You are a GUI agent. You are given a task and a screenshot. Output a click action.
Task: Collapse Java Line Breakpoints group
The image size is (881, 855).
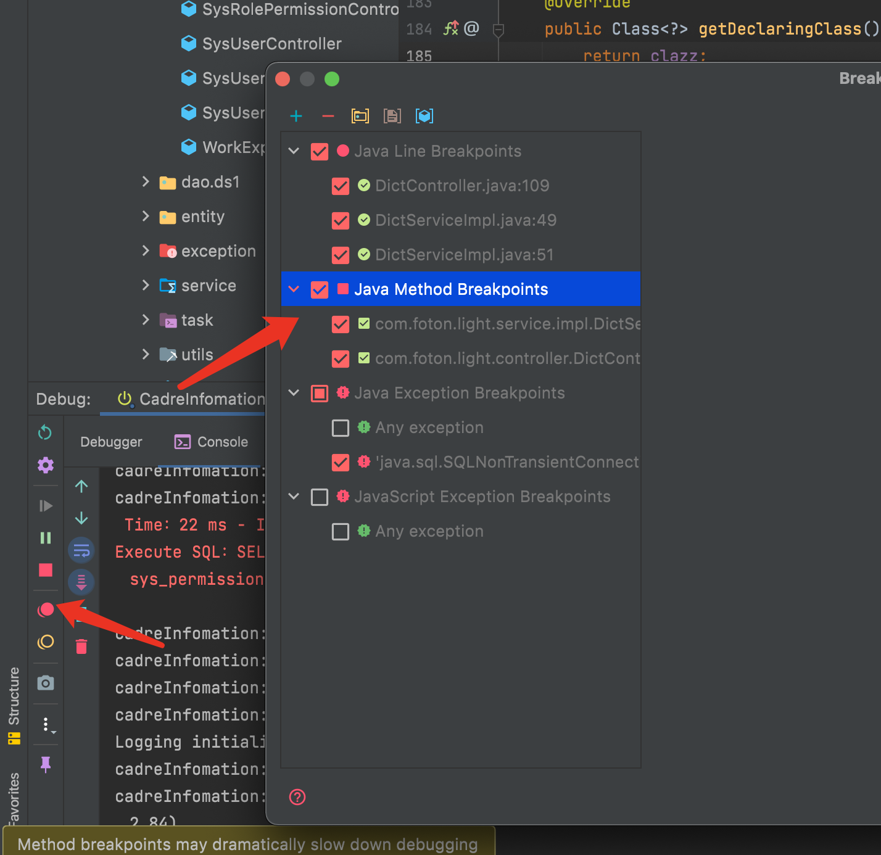pos(294,151)
